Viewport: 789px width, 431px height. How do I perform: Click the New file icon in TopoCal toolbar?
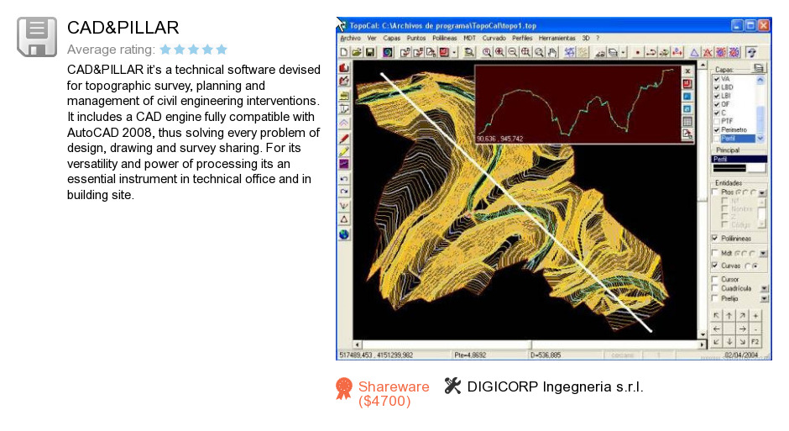tap(343, 52)
